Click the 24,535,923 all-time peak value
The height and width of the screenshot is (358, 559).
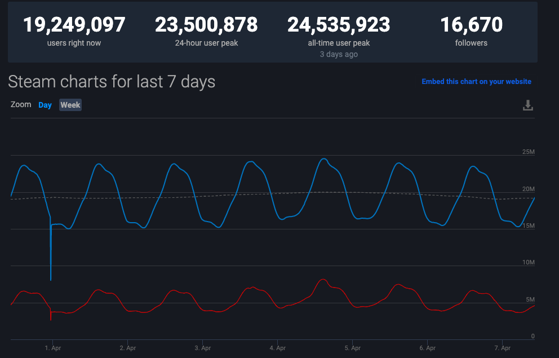coord(339,25)
